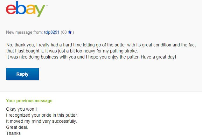
Task: Click the "It moved my mind" line
Action: pyautogui.click(x=41, y=121)
